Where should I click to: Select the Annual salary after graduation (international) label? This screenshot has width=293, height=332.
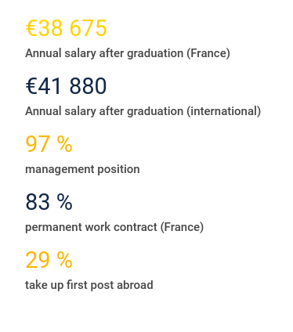point(143,111)
